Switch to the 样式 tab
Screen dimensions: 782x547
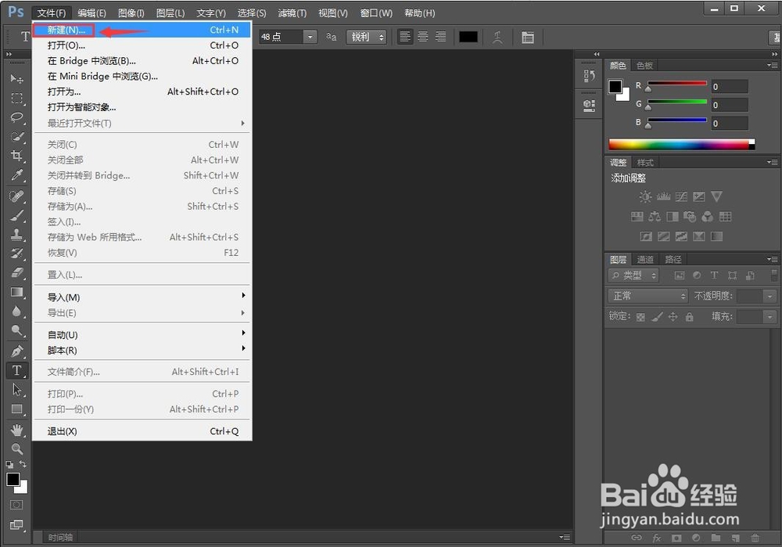pyautogui.click(x=645, y=163)
